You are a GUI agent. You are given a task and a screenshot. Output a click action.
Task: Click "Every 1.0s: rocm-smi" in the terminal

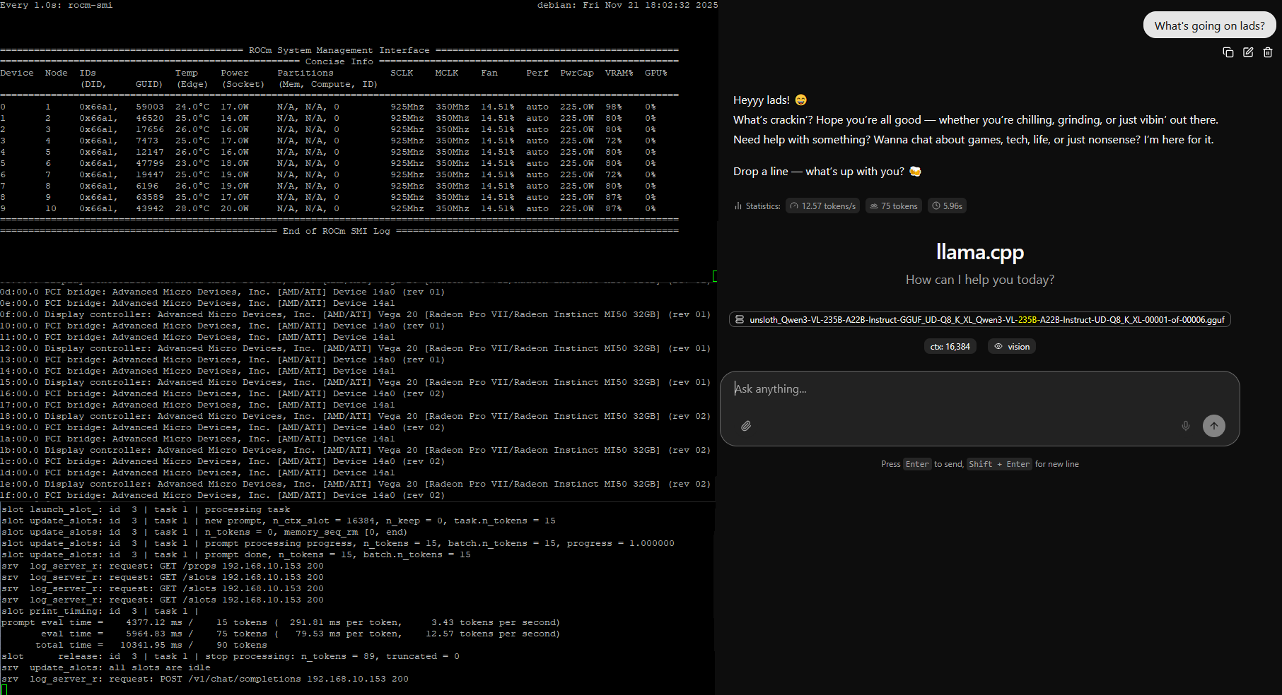tap(57, 5)
